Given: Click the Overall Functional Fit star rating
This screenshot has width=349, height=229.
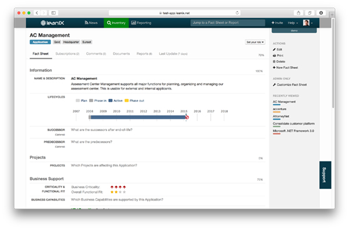Looking at the screenshot, I should pyautogui.click(x=118, y=192).
